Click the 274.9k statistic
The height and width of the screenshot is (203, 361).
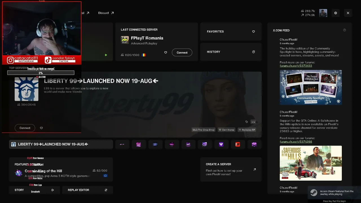308,15
